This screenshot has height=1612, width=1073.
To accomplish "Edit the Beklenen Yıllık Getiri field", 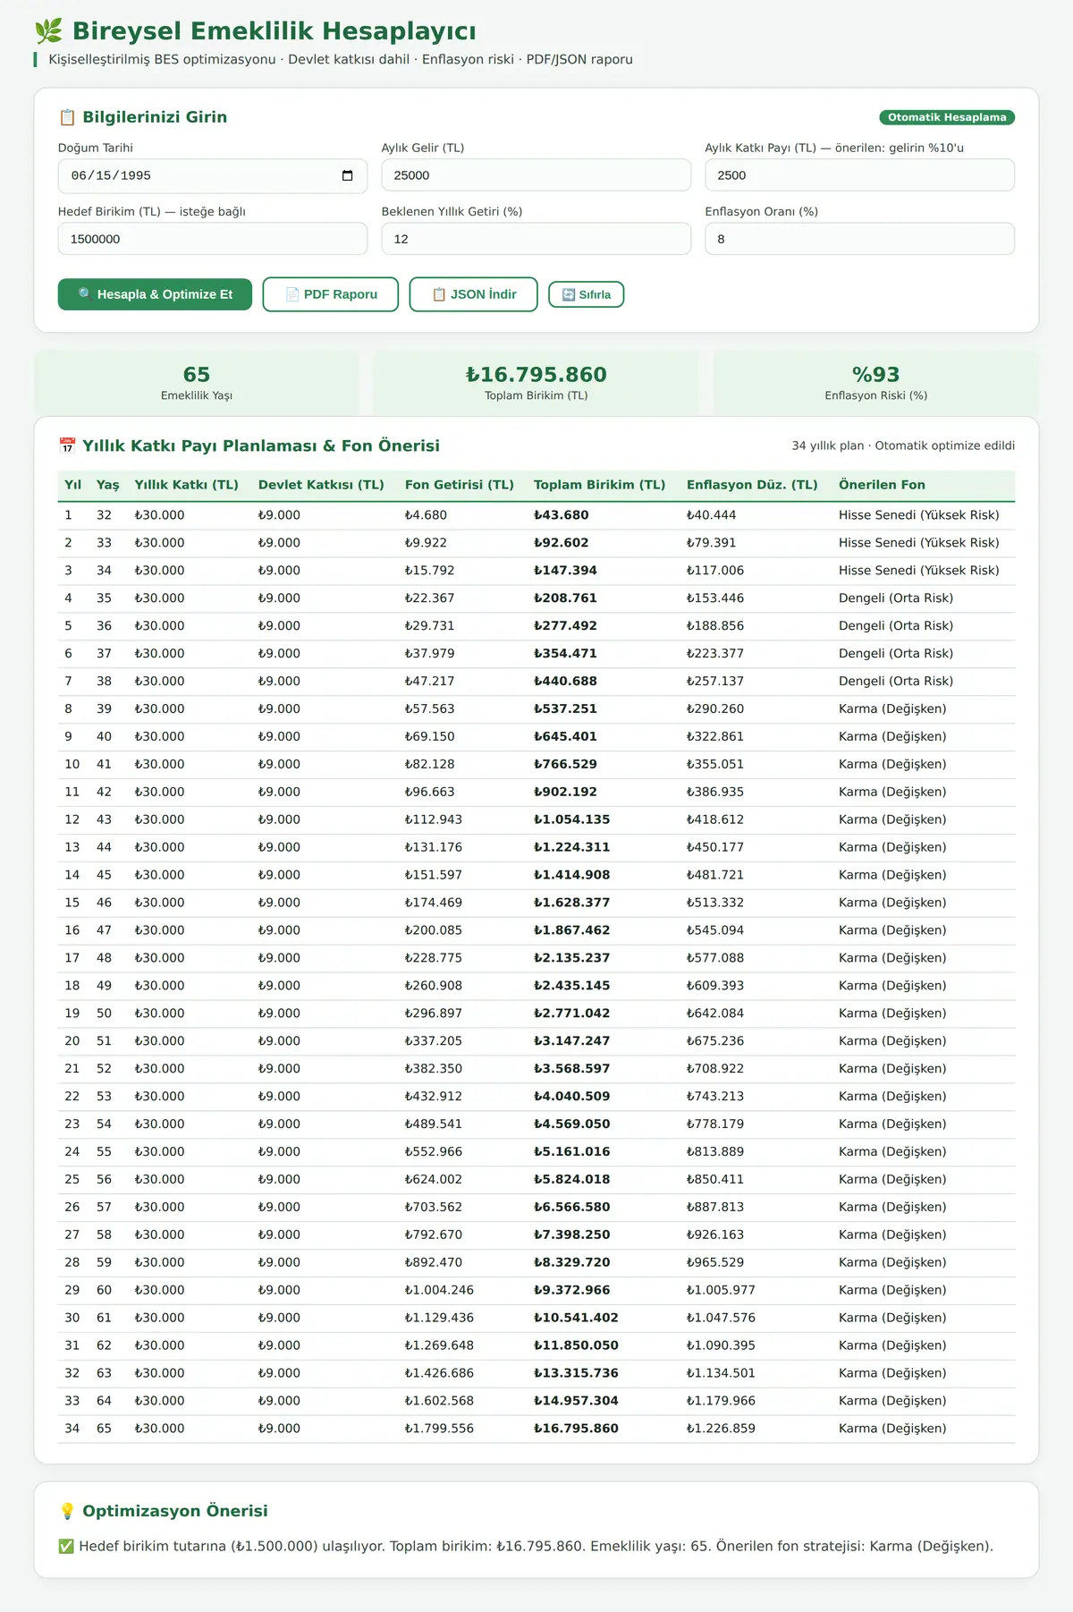I will click(536, 239).
